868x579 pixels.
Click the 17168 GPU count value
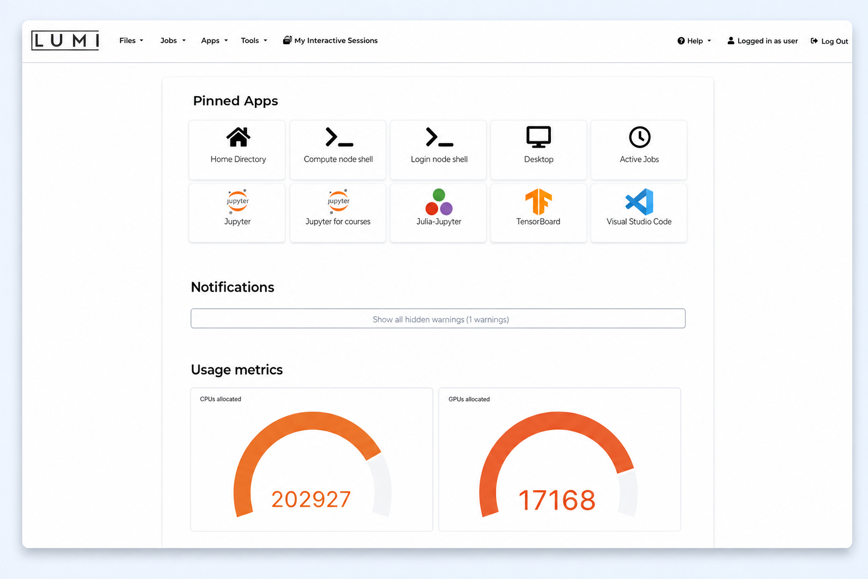(x=557, y=500)
